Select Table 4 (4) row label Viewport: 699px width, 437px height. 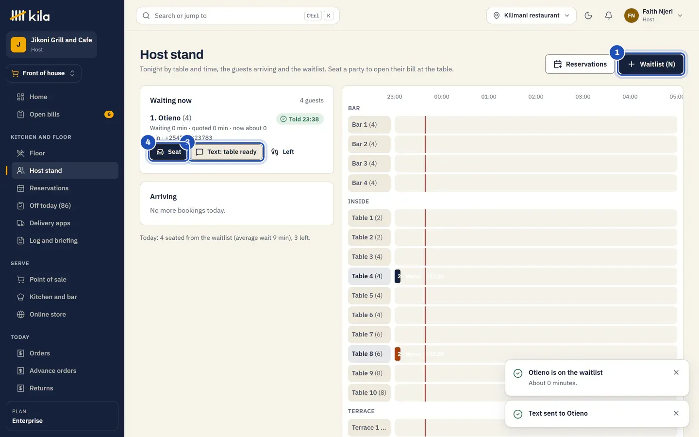(x=369, y=276)
